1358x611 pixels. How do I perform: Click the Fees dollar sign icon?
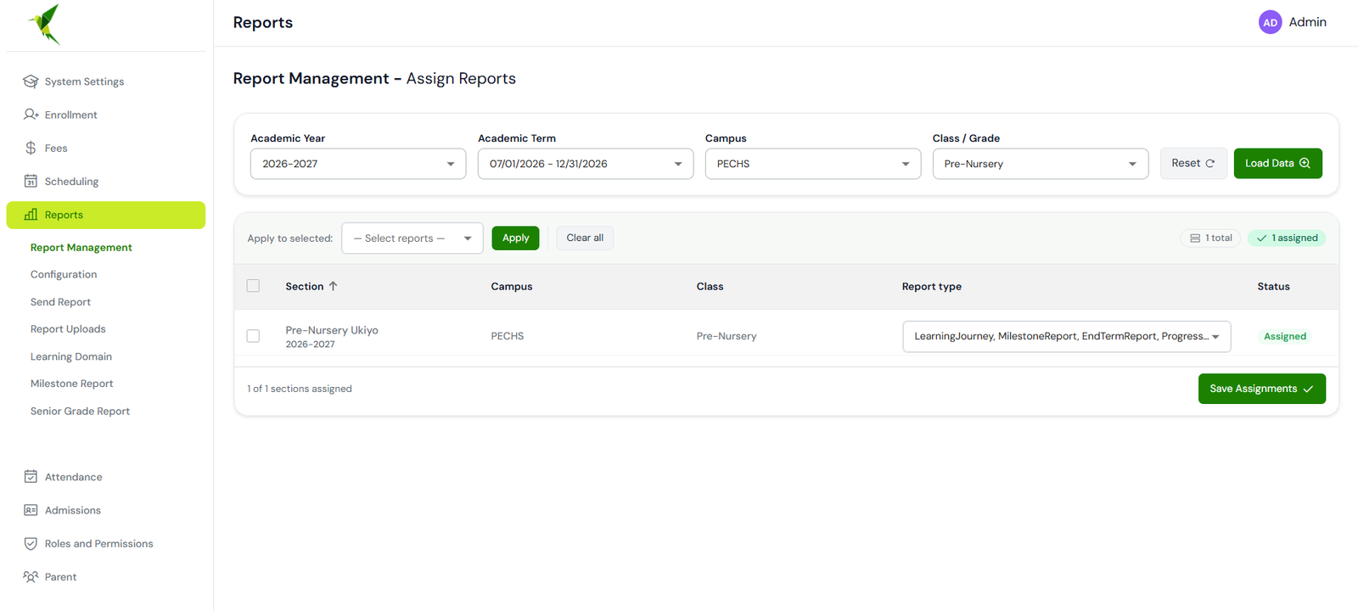[31, 148]
